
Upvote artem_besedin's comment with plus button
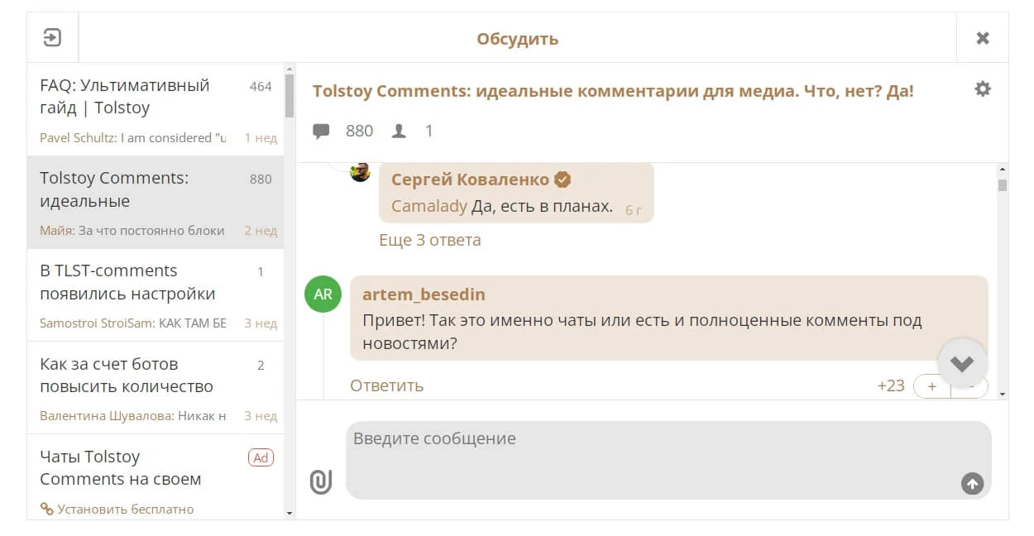pyautogui.click(x=932, y=386)
